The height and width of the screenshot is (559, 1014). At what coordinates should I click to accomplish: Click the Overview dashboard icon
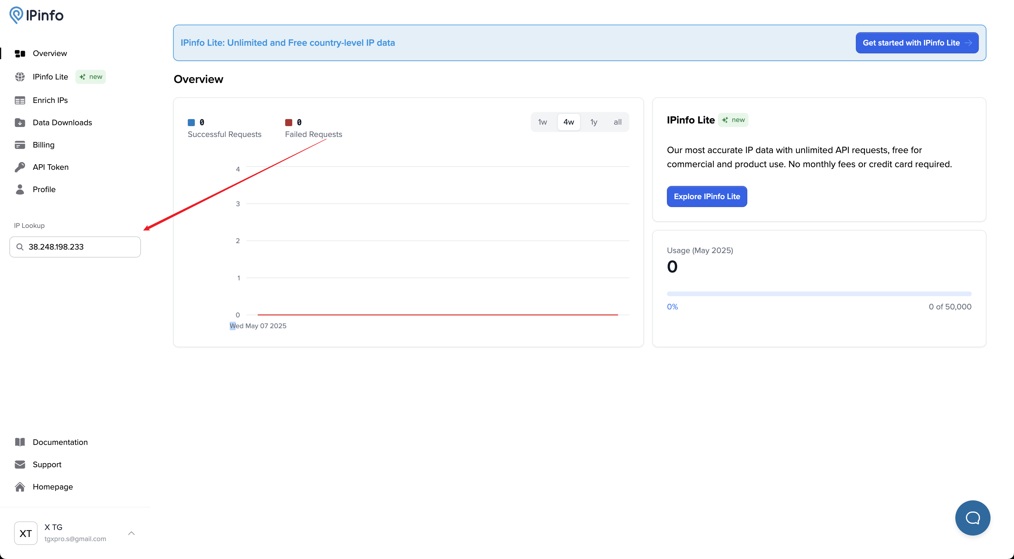pyautogui.click(x=20, y=53)
